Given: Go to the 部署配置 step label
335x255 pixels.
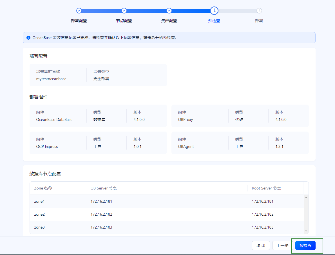Looking at the screenshot, I should 79,21.
